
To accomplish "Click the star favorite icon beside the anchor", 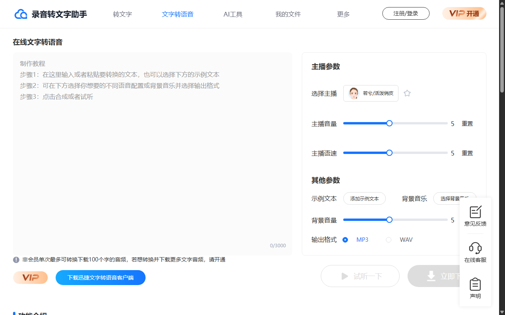I will [x=407, y=93].
